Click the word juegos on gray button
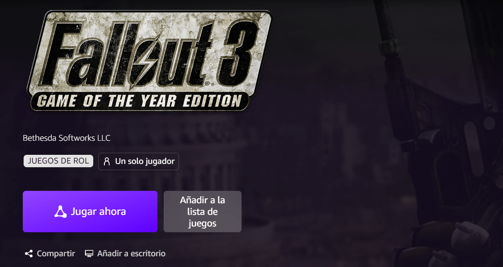The height and width of the screenshot is (267, 503). [x=203, y=224]
